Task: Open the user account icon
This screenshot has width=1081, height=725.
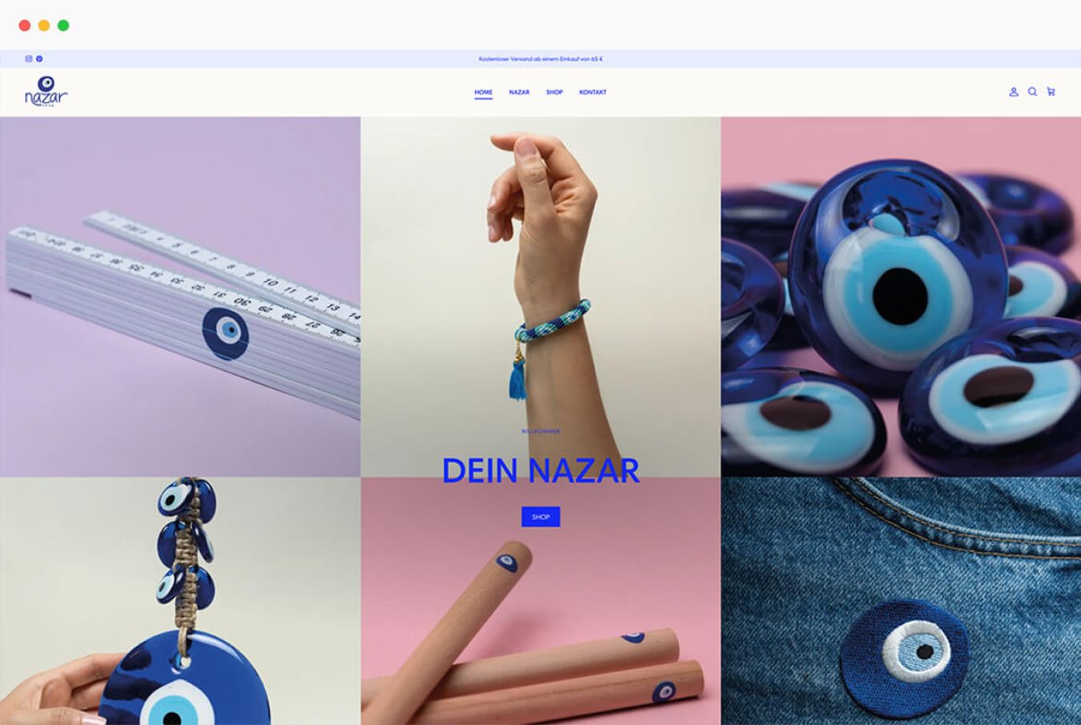Action: [x=1014, y=92]
